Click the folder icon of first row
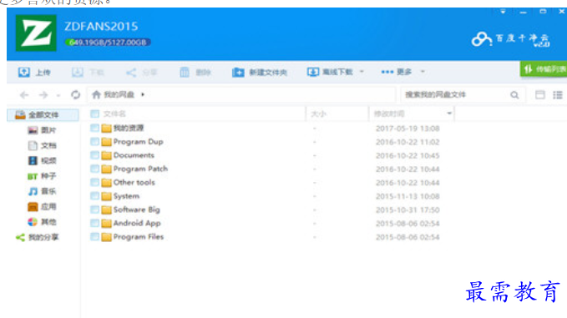 [106, 128]
